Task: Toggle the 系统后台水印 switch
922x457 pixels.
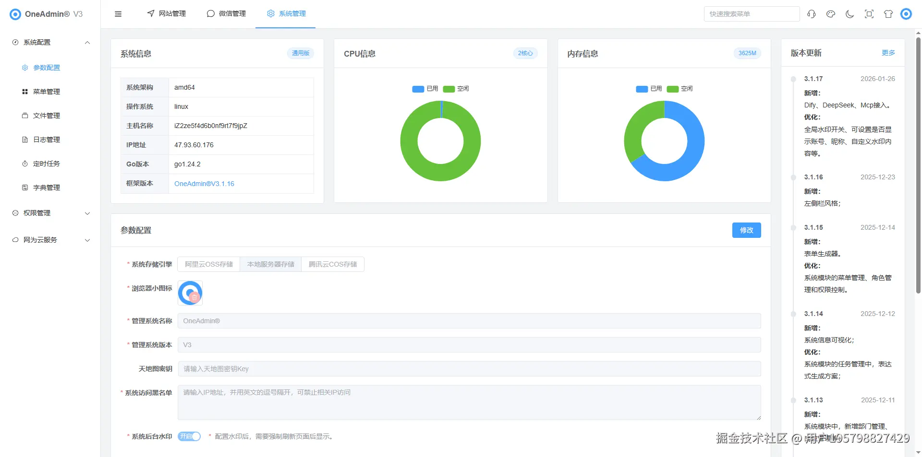Action: pyautogui.click(x=189, y=436)
